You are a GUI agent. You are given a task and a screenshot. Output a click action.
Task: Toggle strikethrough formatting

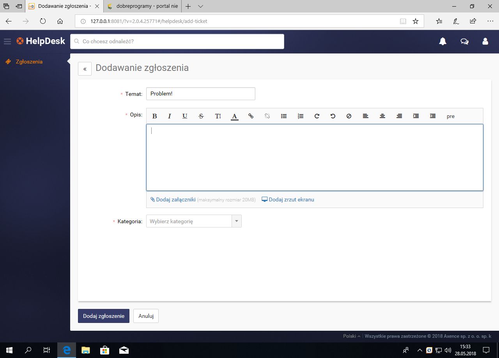(201, 116)
